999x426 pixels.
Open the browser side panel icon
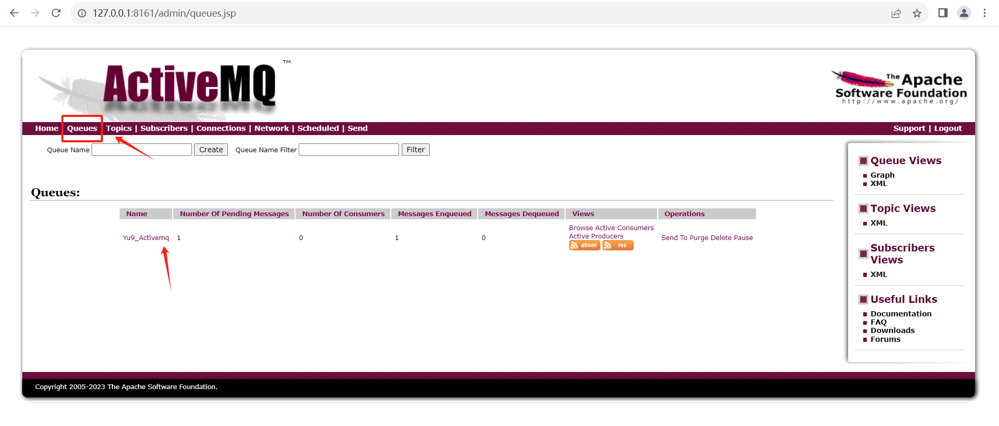pos(943,13)
